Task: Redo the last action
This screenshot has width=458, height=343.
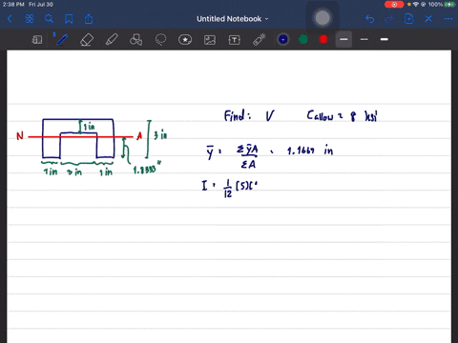Action: pyautogui.click(x=389, y=19)
